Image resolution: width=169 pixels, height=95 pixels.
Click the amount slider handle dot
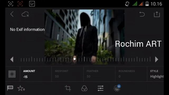[74, 59]
